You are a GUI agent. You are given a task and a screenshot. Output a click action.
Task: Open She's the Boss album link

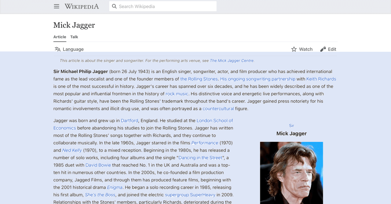[x=100, y=195]
